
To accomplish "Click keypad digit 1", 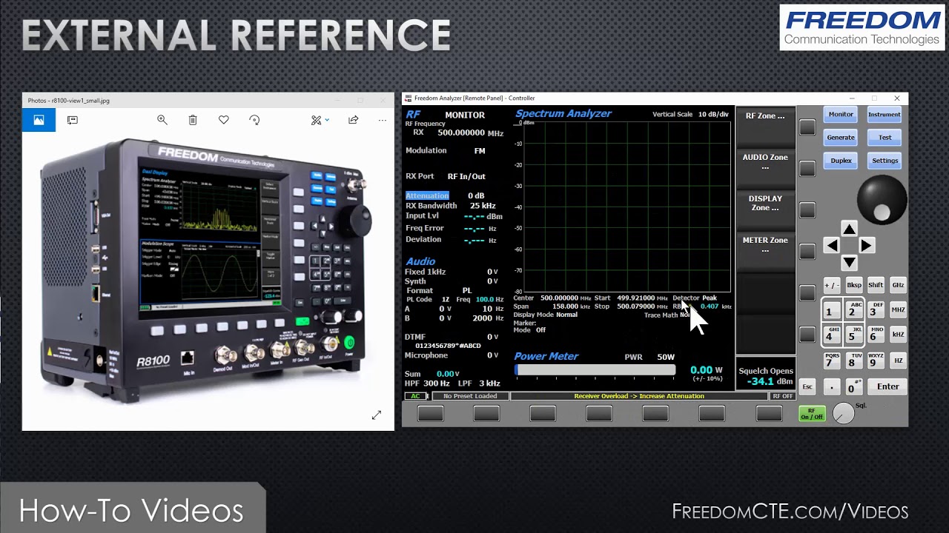I will tap(831, 311).
